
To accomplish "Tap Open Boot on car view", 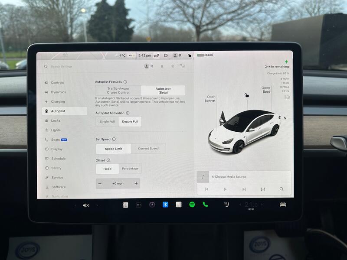I will click(266, 90).
